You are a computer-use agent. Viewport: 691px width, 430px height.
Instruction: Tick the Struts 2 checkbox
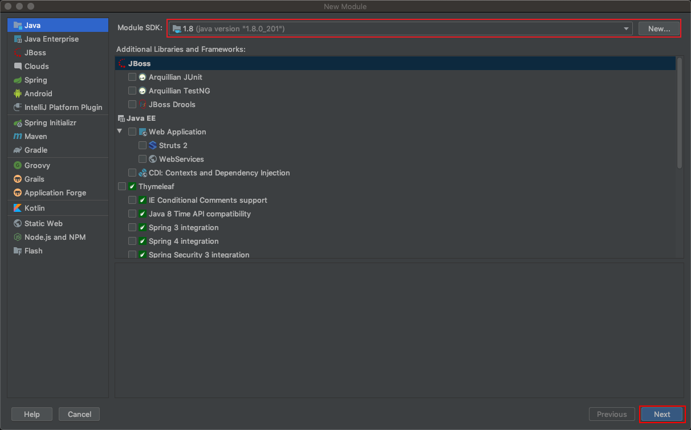143,145
